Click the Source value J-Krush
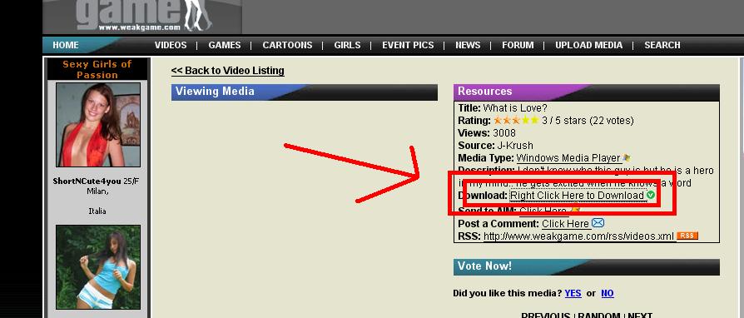Image resolution: width=744 pixels, height=318 pixels. (515, 145)
